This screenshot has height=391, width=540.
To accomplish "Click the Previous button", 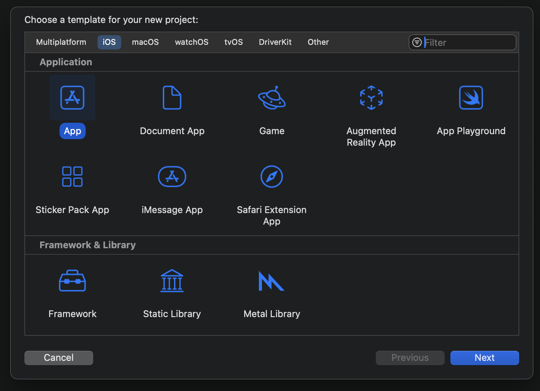I will pyautogui.click(x=410, y=358).
